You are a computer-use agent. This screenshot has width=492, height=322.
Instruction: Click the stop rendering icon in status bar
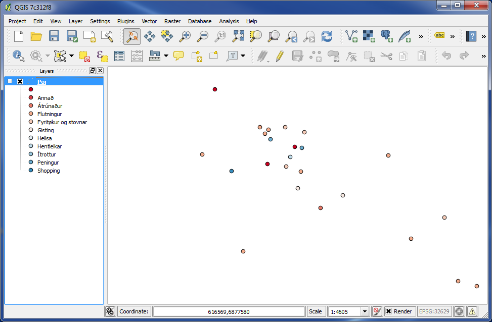[x=377, y=311]
